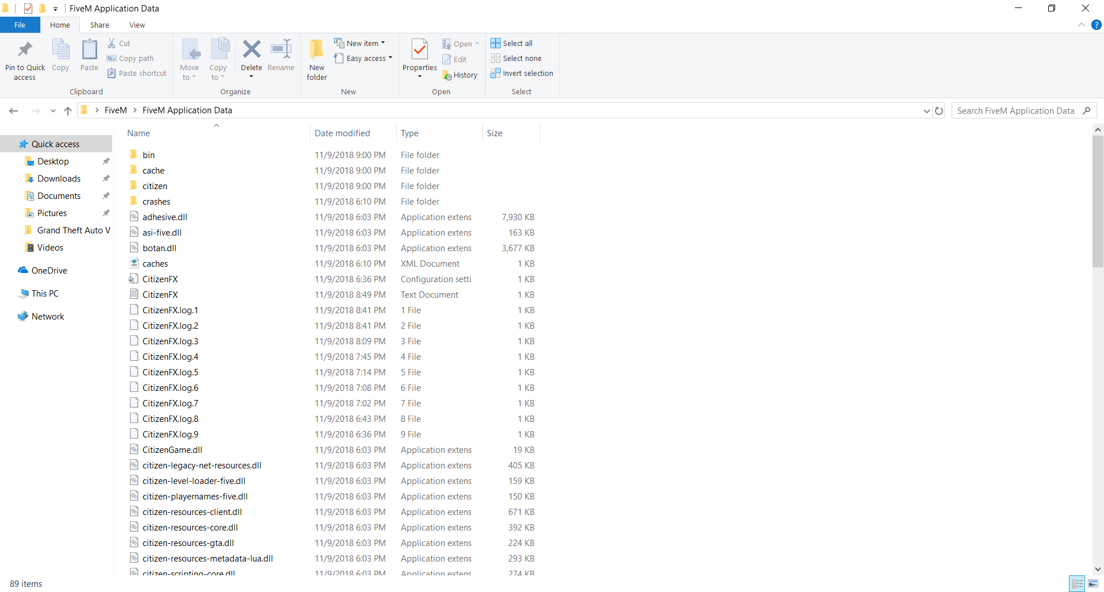Click the Search FiveM Application Data field

[1015, 111]
